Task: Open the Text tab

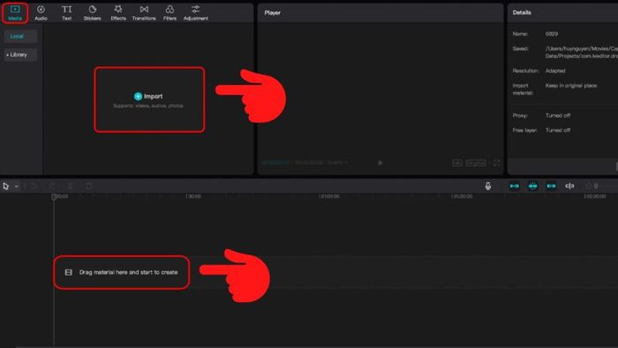Action: point(66,12)
